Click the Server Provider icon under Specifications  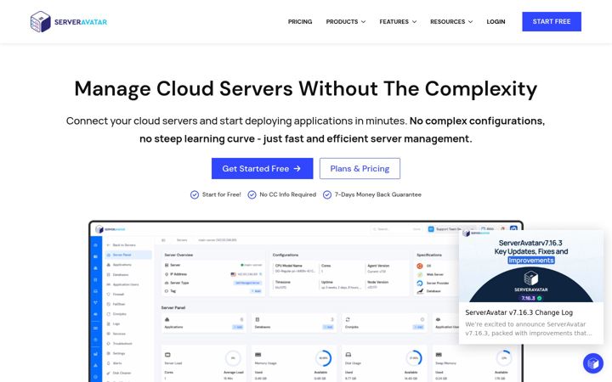(420, 283)
